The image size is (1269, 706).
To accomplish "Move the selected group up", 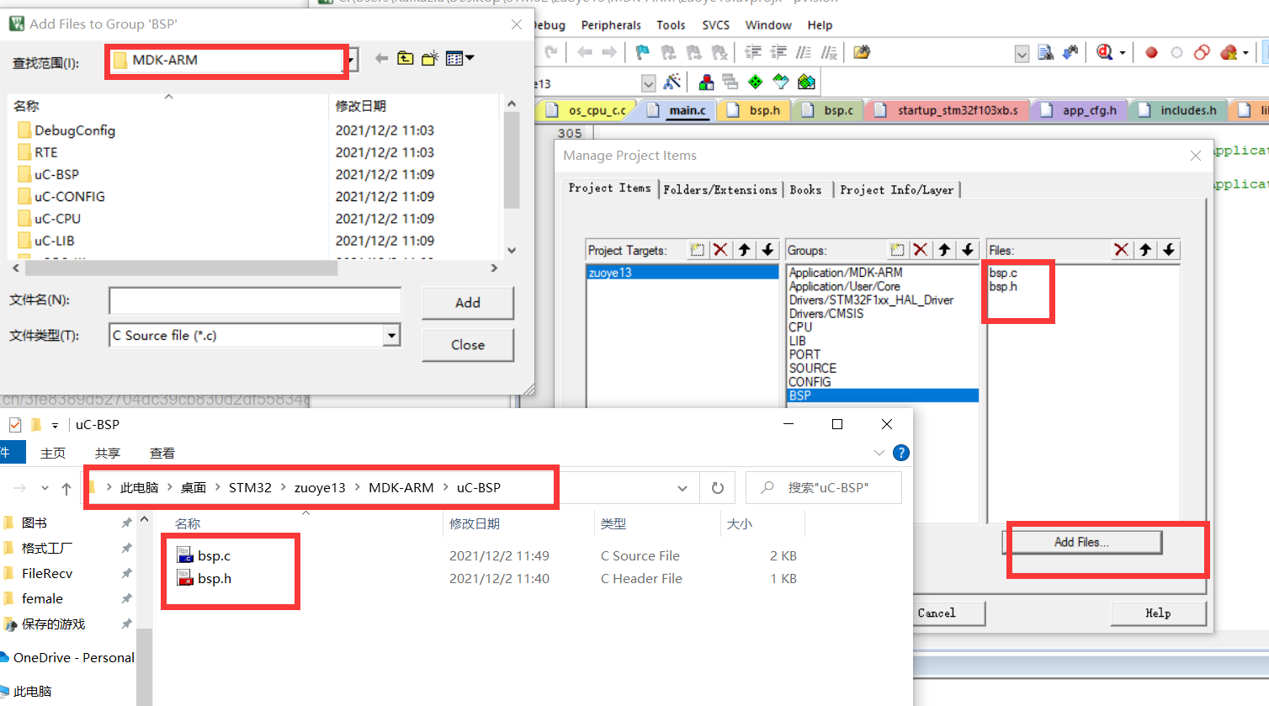I will tap(944, 250).
